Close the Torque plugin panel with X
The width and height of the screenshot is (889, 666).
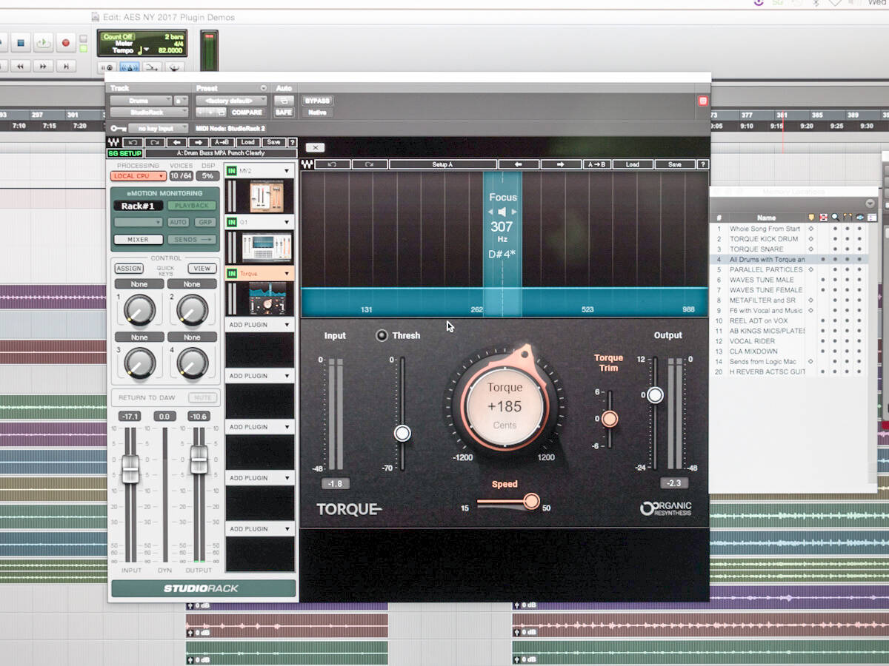[315, 148]
